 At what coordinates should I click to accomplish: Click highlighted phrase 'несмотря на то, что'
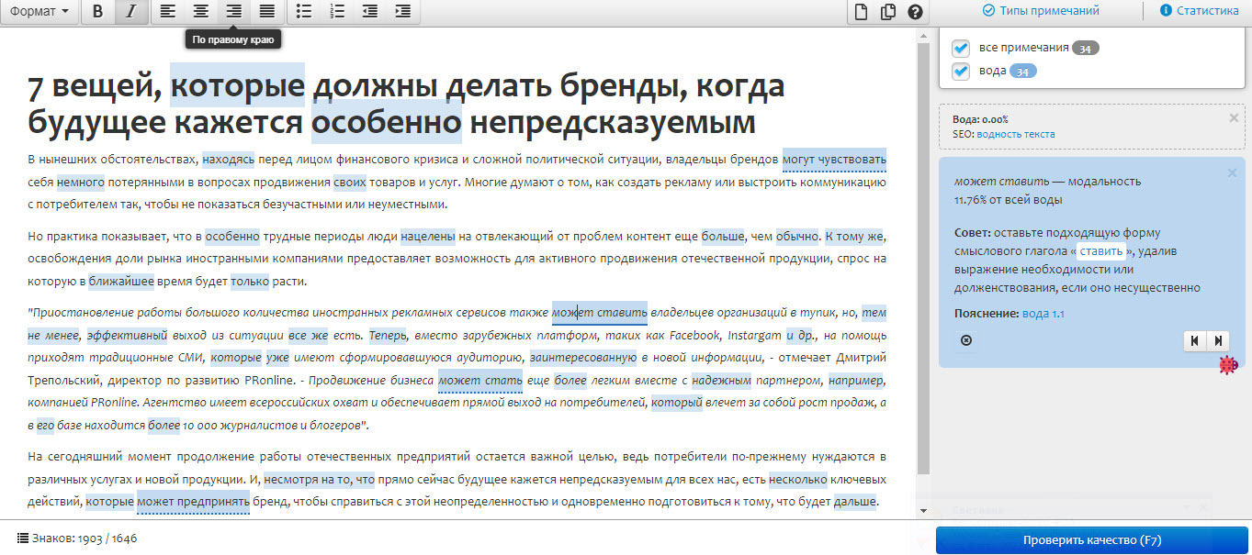click(x=320, y=479)
